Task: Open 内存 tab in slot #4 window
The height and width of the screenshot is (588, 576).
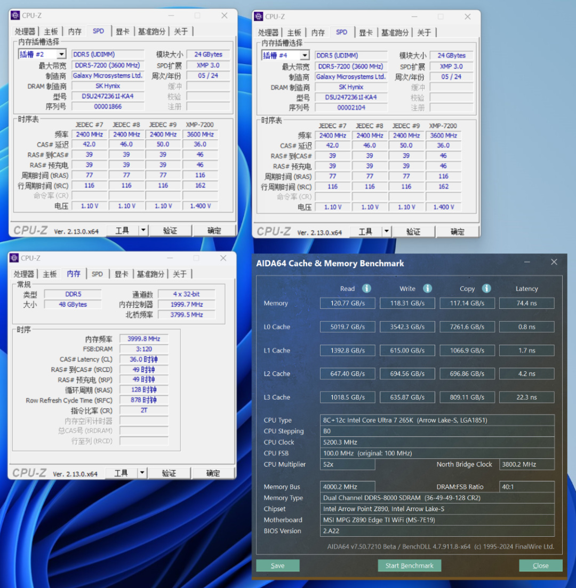Action: point(318,33)
